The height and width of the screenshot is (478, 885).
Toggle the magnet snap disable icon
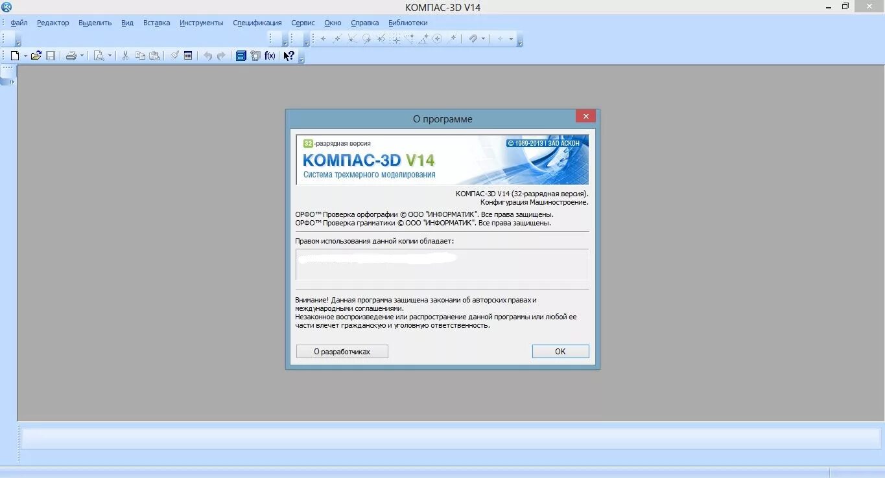pyautogui.click(x=473, y=39)
